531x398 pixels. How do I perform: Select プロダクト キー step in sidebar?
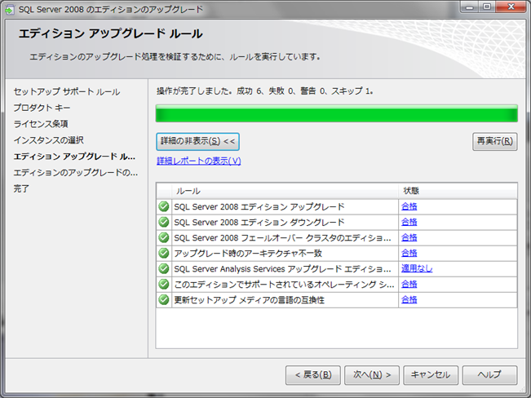(42, 108)
